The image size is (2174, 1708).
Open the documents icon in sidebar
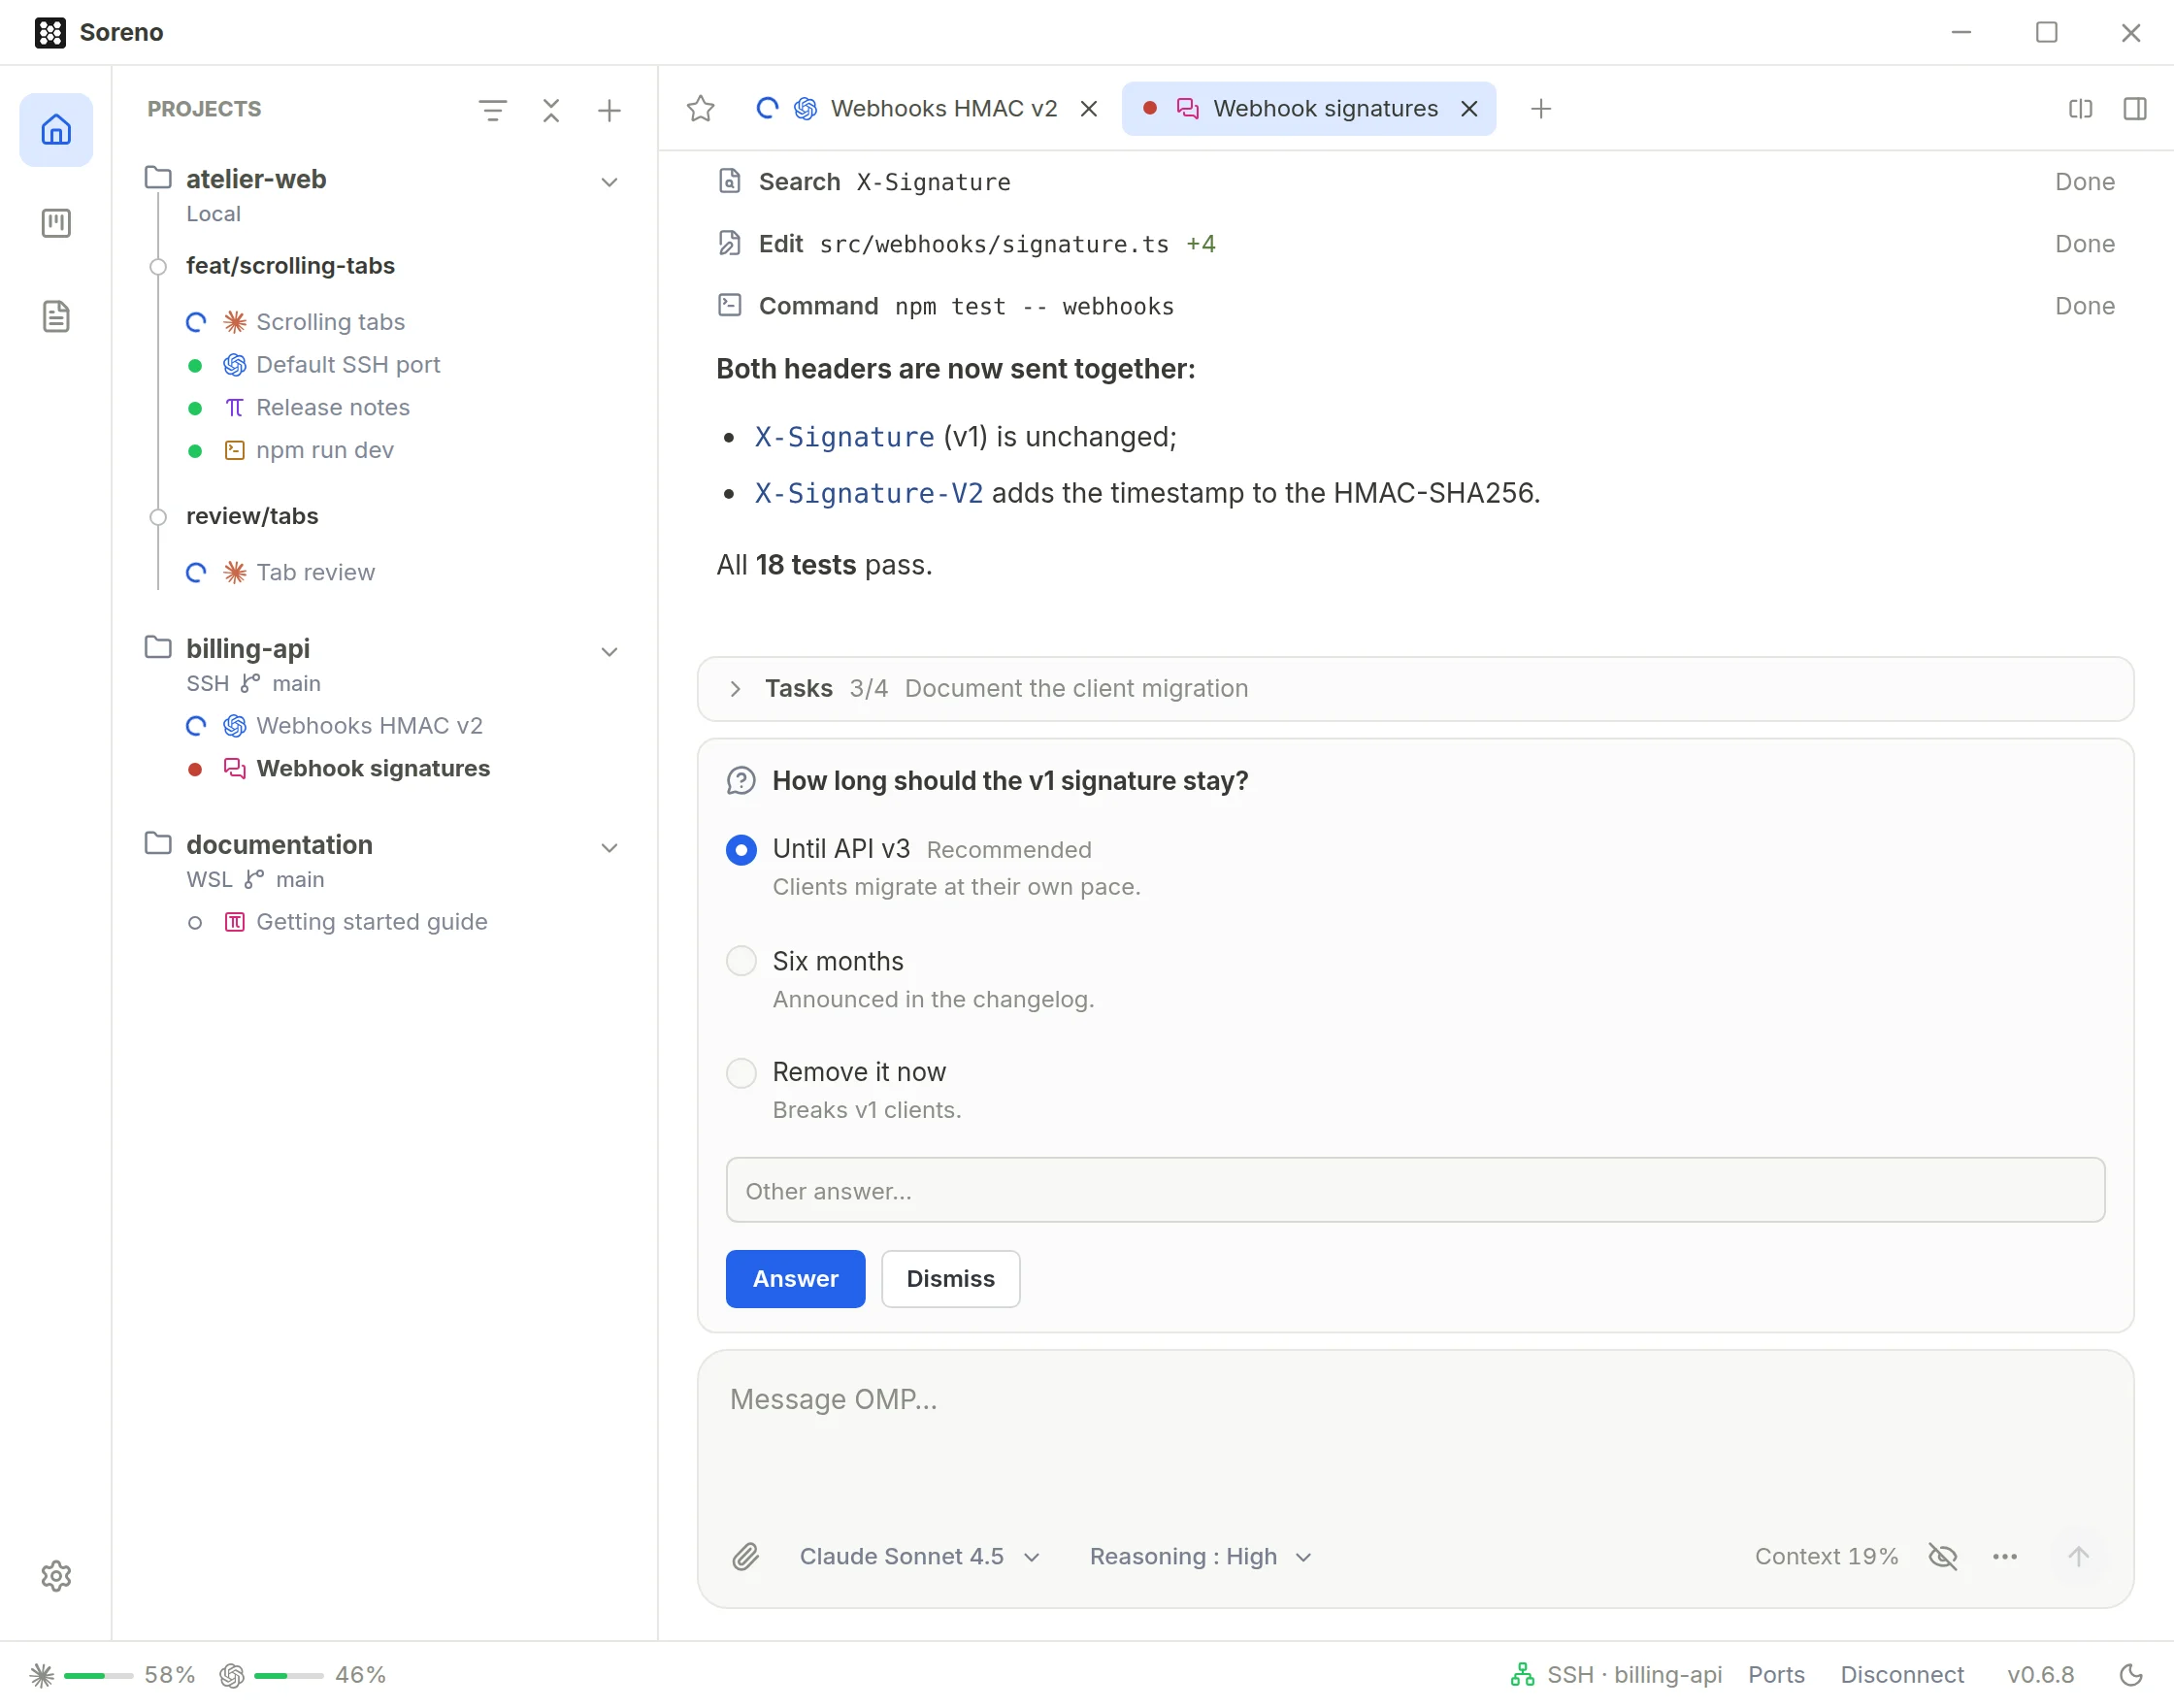tap(56, 317)
